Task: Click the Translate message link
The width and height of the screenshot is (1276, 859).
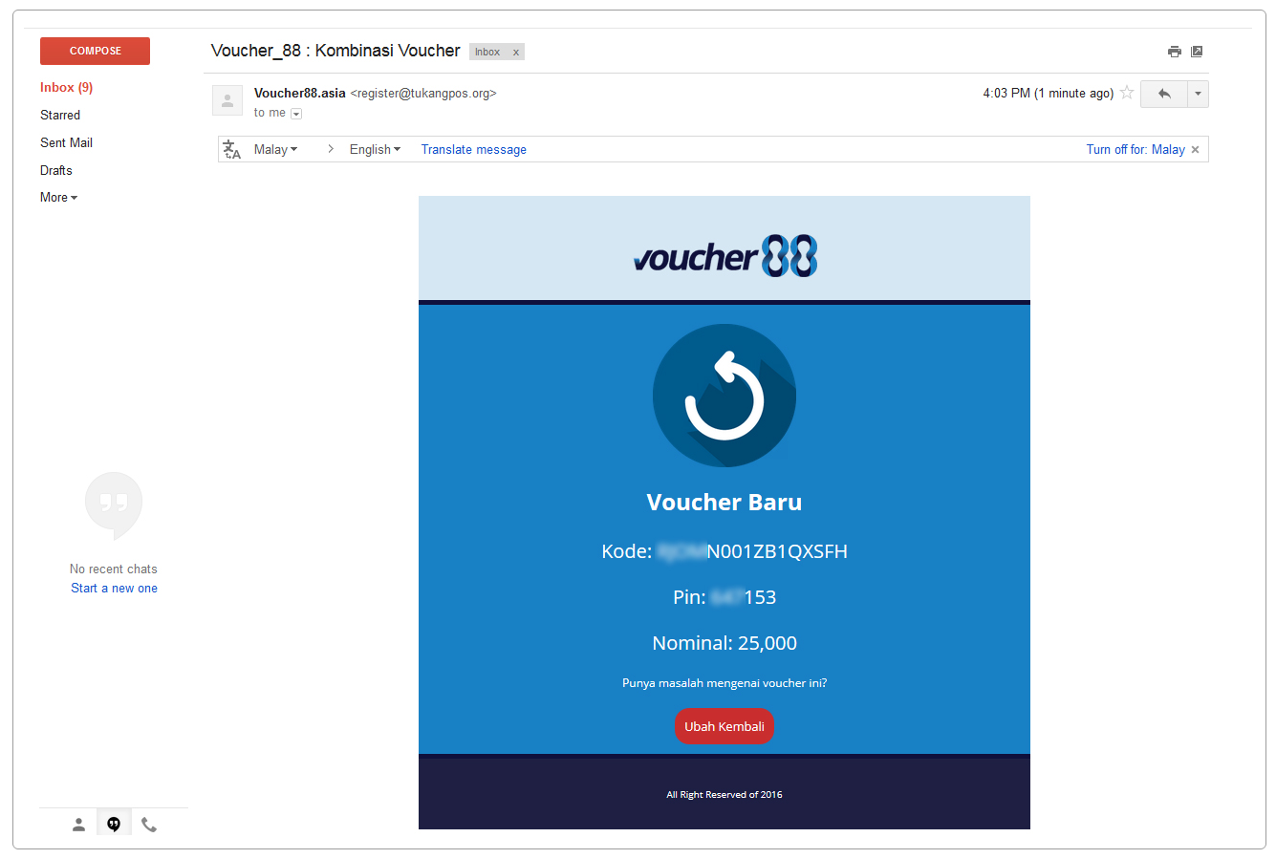Action: tap(474, 149)
